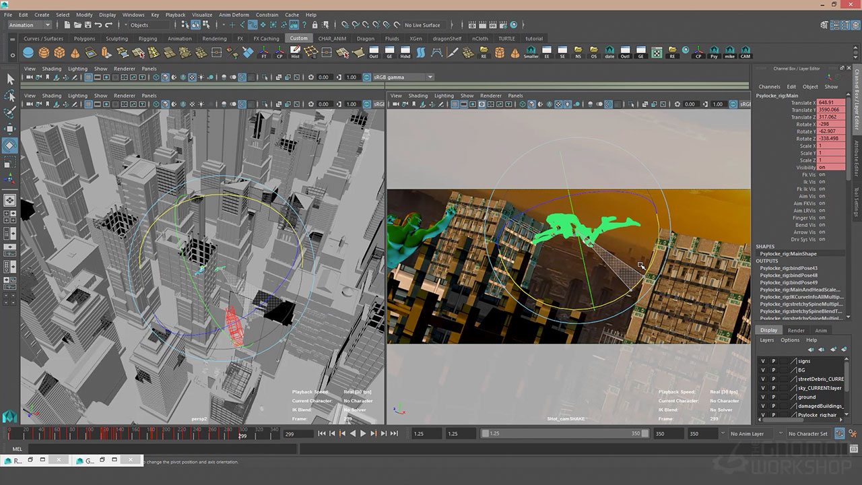Open the Anim Deform menu

pos(234,15)
